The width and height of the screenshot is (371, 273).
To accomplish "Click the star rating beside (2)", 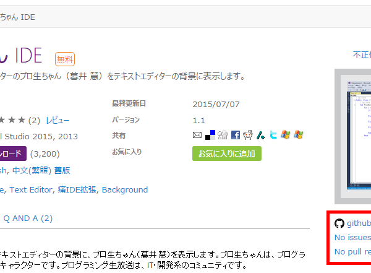I will [12, 120].
